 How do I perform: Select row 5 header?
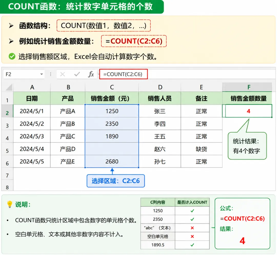point(7,149)
